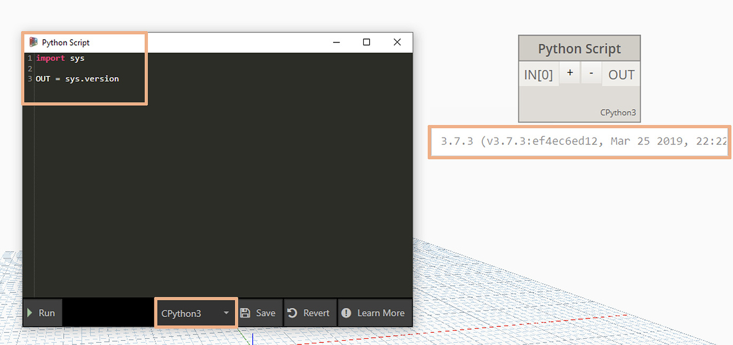
Task: Add an input with the plus icon
Action: [569, 74]
